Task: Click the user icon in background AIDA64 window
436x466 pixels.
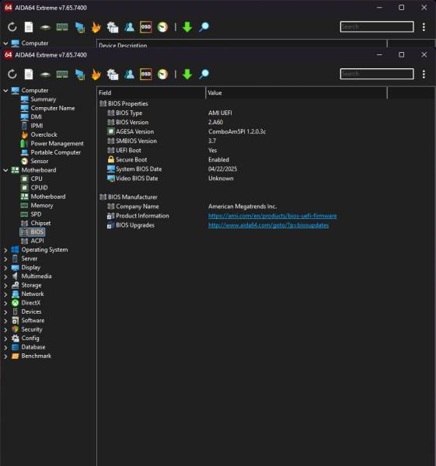Action: (129, 27)
